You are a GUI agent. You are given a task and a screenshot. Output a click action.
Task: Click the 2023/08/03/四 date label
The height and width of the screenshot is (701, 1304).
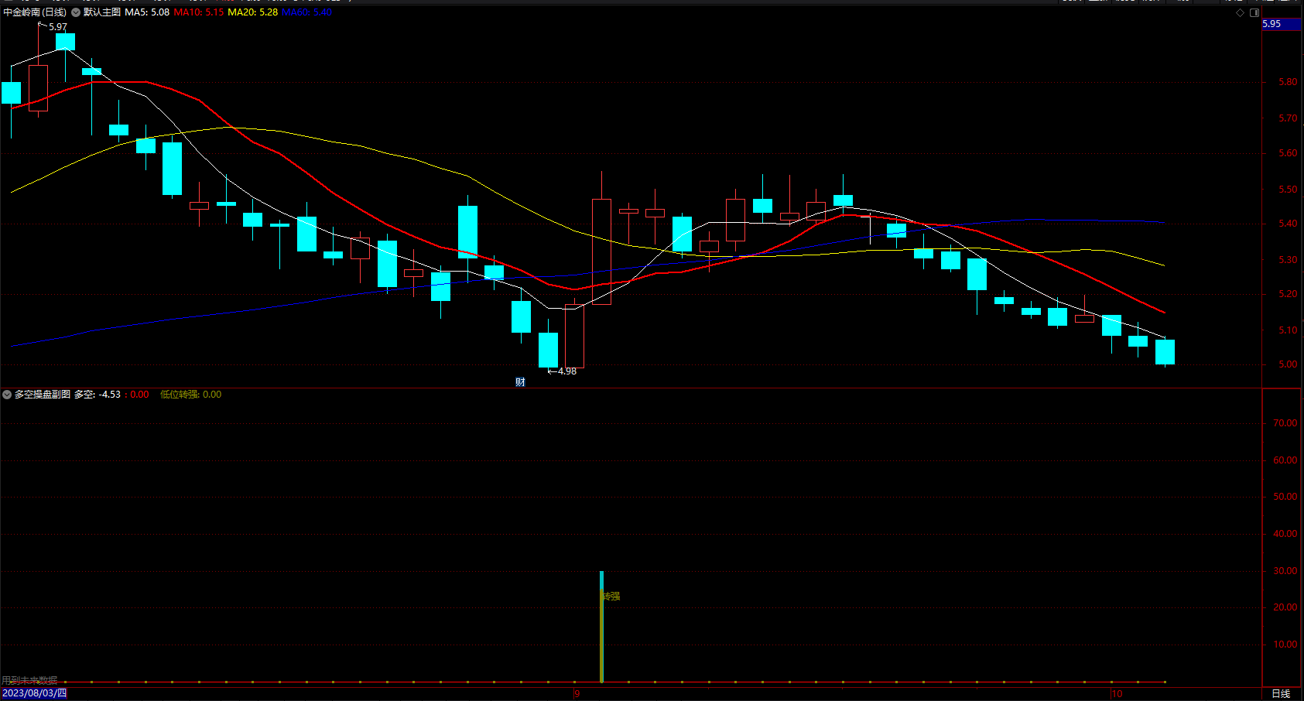click(34, 693)
